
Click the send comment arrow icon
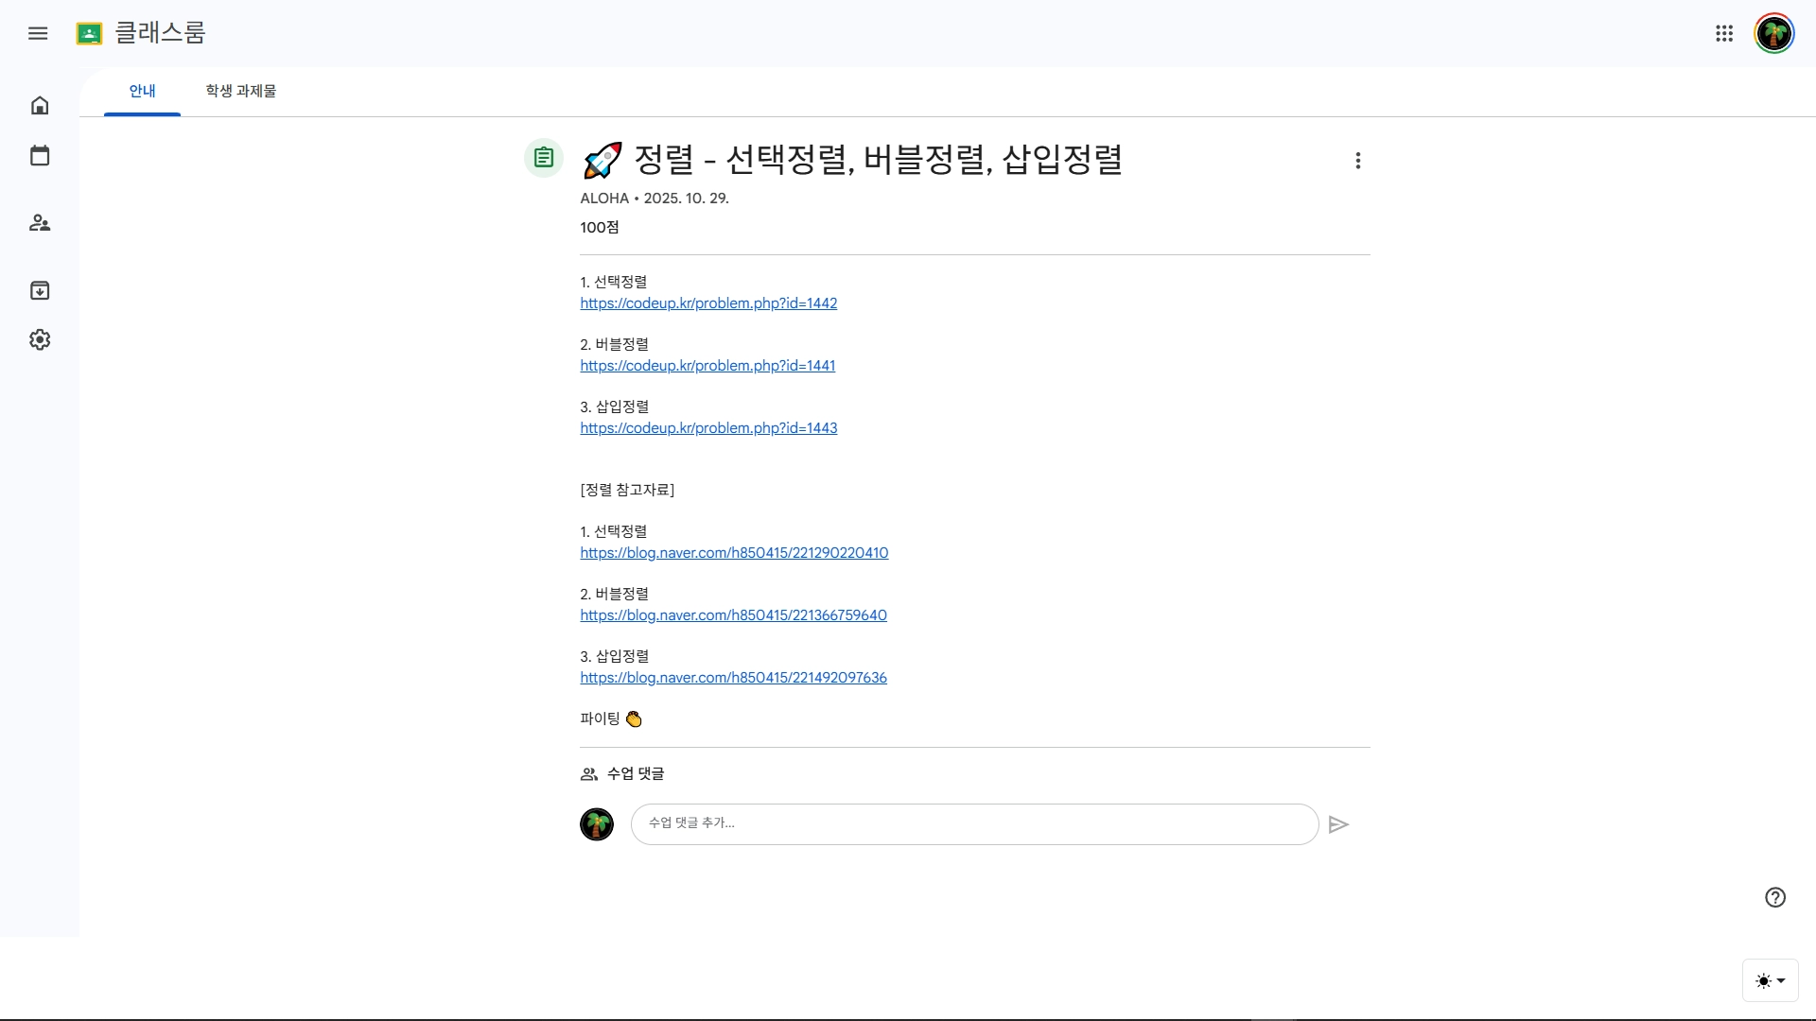(x=1338, y=824)
